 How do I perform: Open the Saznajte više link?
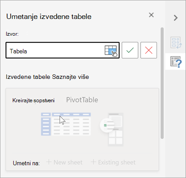(71, 77)
